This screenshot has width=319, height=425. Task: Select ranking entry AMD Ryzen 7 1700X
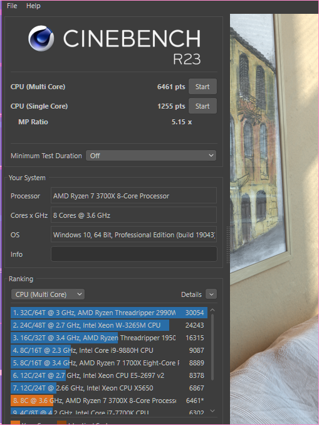click(x=109, y=363)
